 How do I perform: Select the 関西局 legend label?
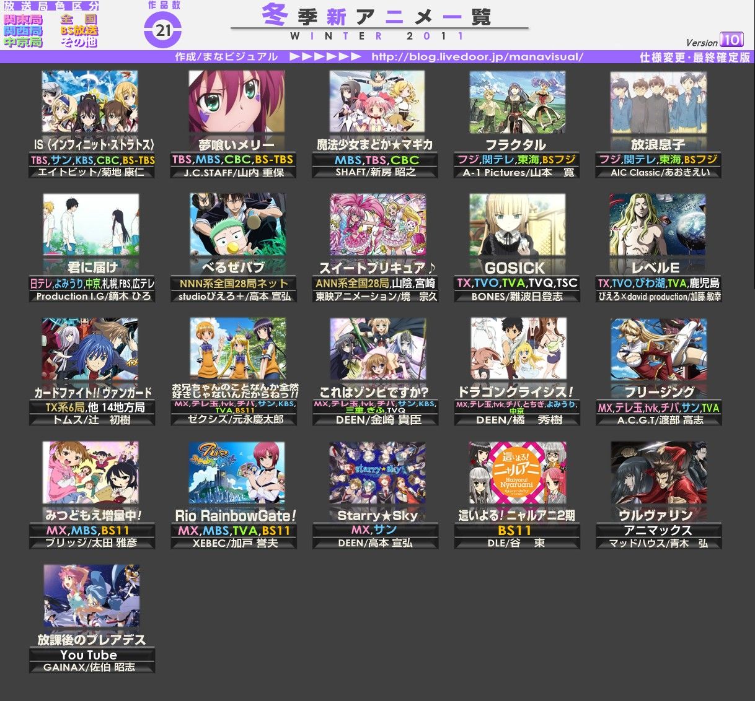[24, 30]
